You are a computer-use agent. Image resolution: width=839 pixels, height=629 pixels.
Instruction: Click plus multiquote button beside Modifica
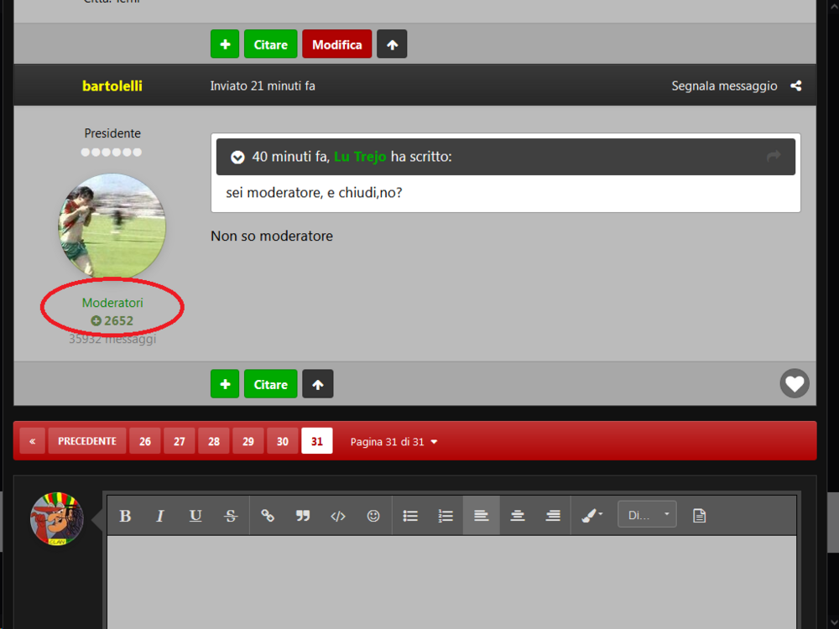(225, 44)
